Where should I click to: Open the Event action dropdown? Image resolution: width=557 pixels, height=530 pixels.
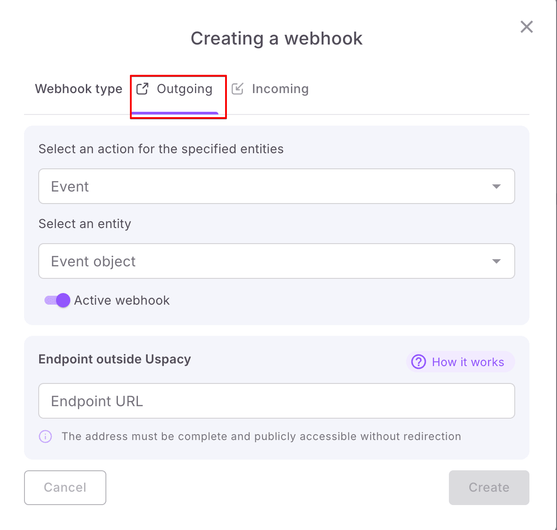267,186
